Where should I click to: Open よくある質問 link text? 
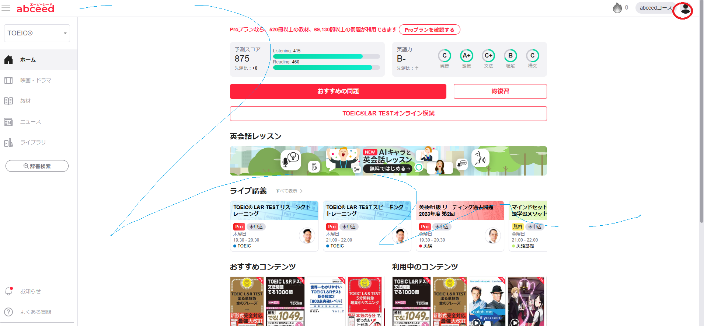[x=36, y=312]
